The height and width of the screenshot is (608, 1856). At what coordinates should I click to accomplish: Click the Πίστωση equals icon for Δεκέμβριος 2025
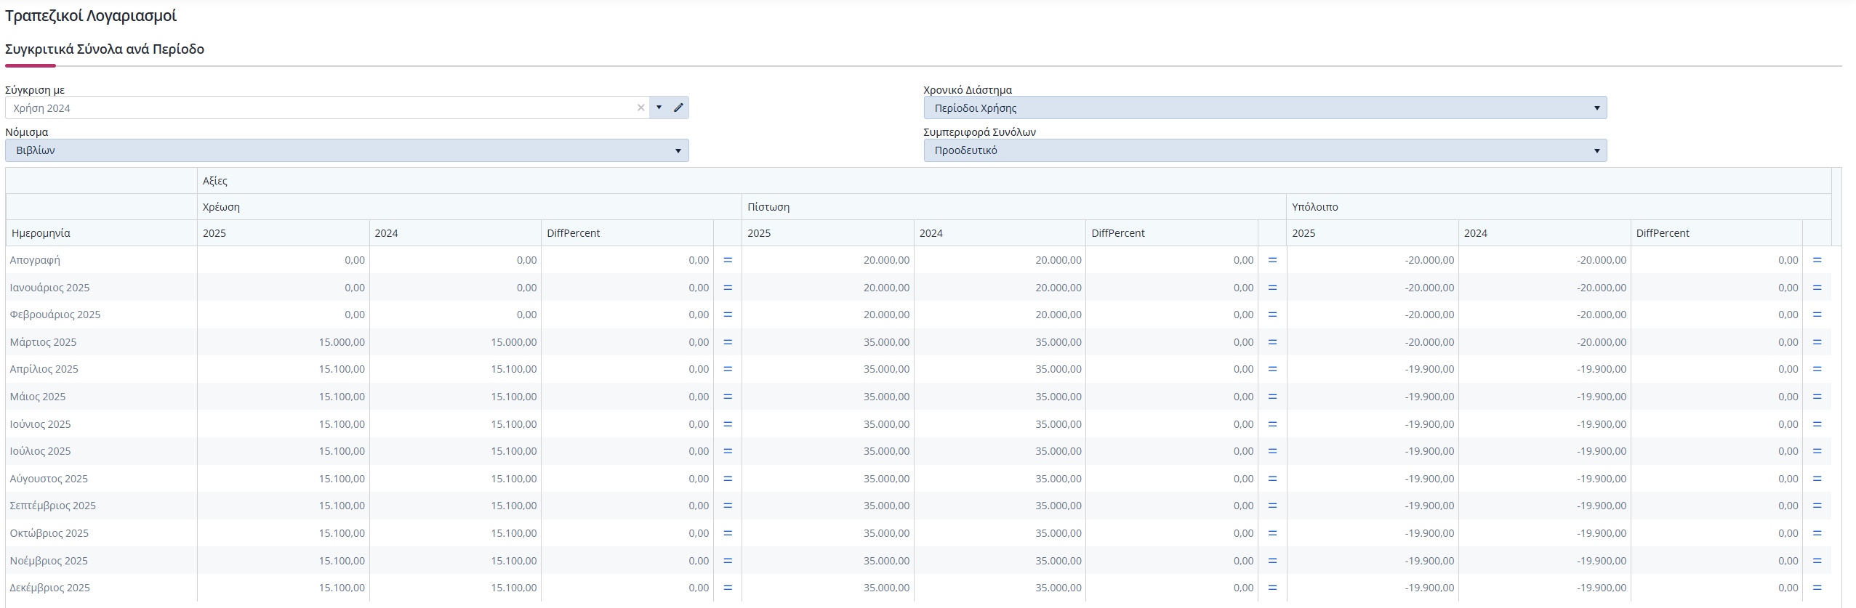(1272, 588)
